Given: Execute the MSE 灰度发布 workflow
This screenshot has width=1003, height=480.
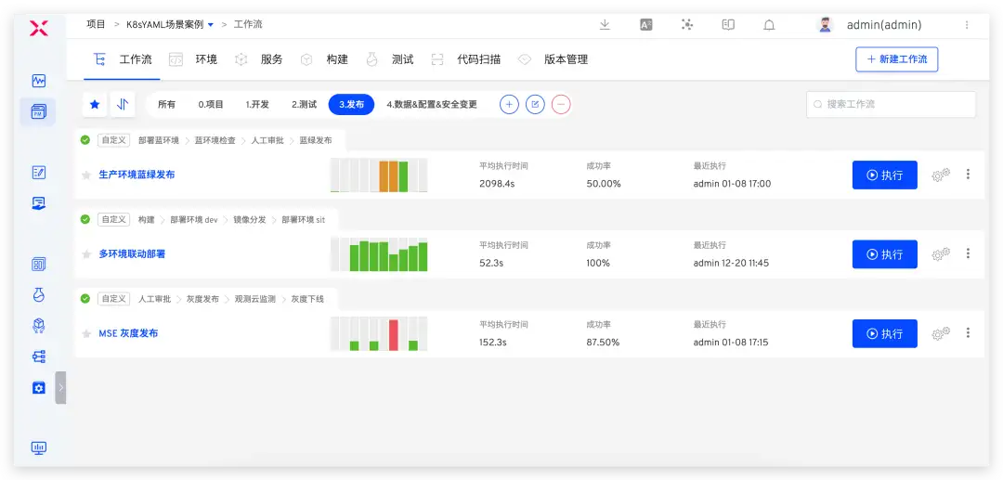Looking at the screenshot, I should [x=885, y=333].
